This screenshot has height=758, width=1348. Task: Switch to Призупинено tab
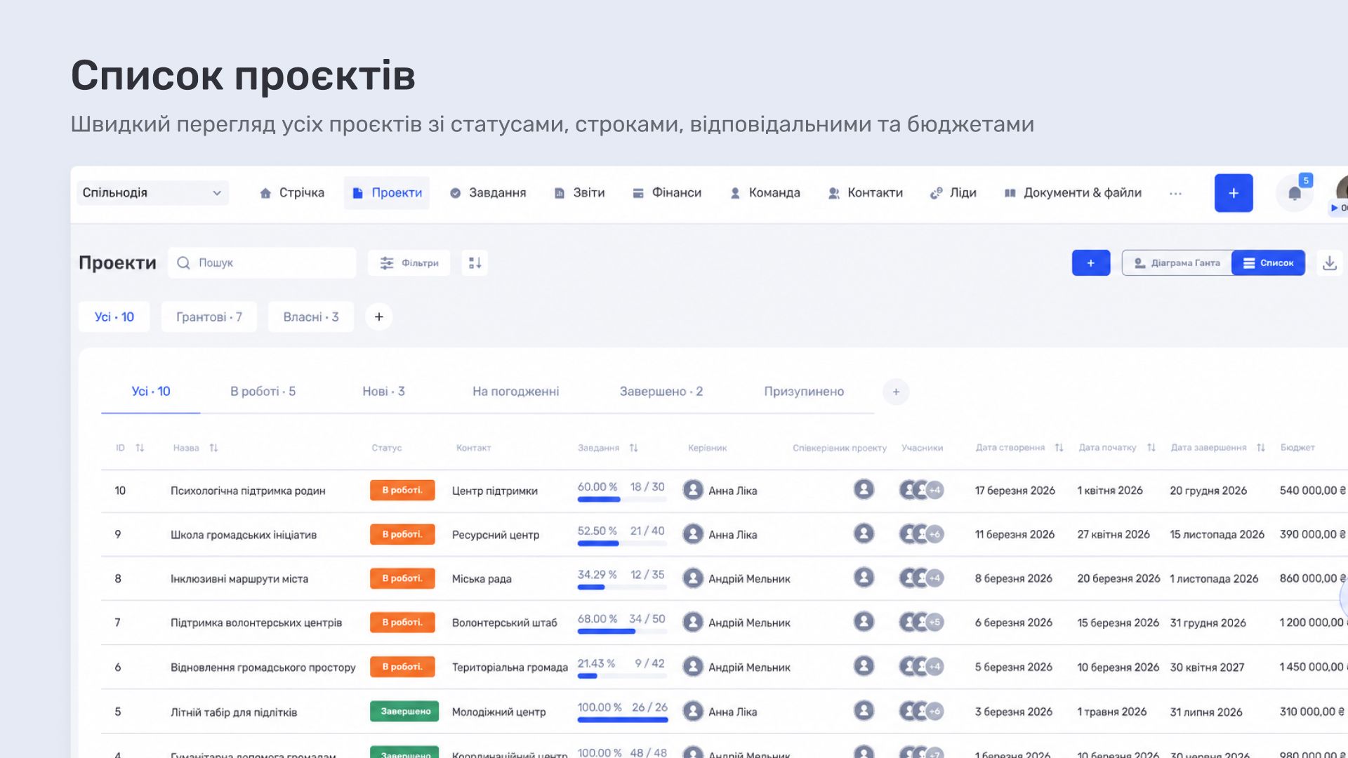click(x=804, y=392)
